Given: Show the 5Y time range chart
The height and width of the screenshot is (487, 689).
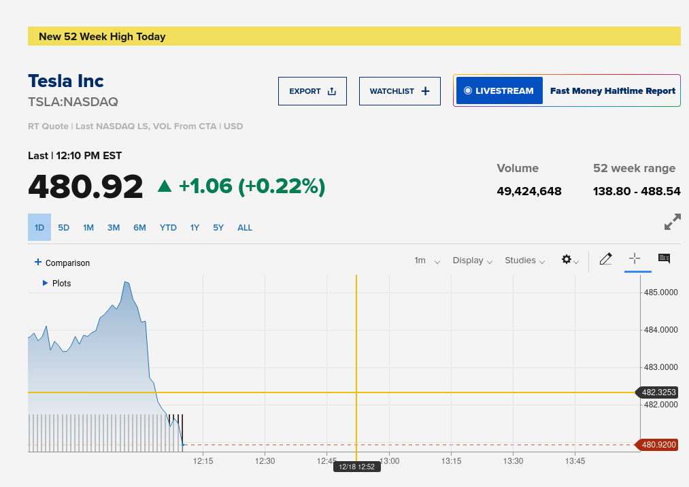Looking at the screenshot, I should pos(218,228).
